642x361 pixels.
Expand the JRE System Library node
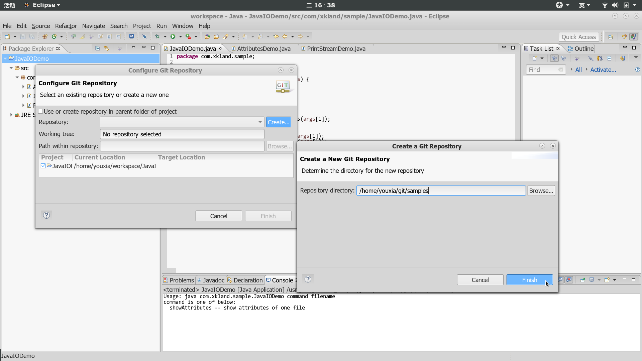(x=11, y=115)
